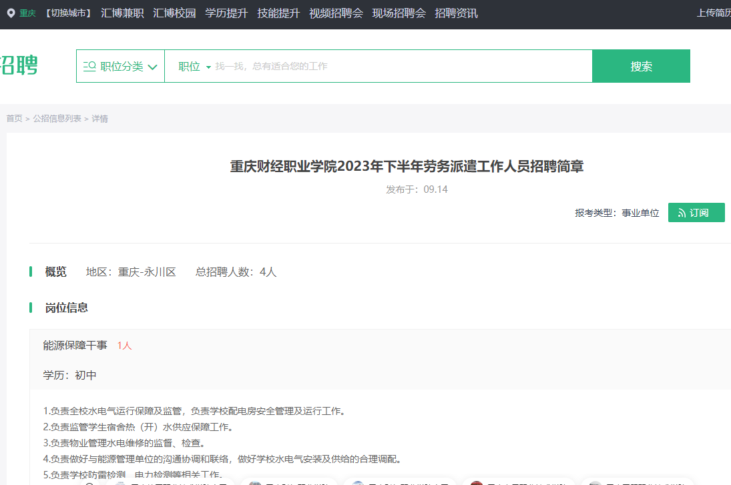Open the 学历提升 navigation item
The width and height of the screenshot is (731, 485).
click(x=226, y=13)
